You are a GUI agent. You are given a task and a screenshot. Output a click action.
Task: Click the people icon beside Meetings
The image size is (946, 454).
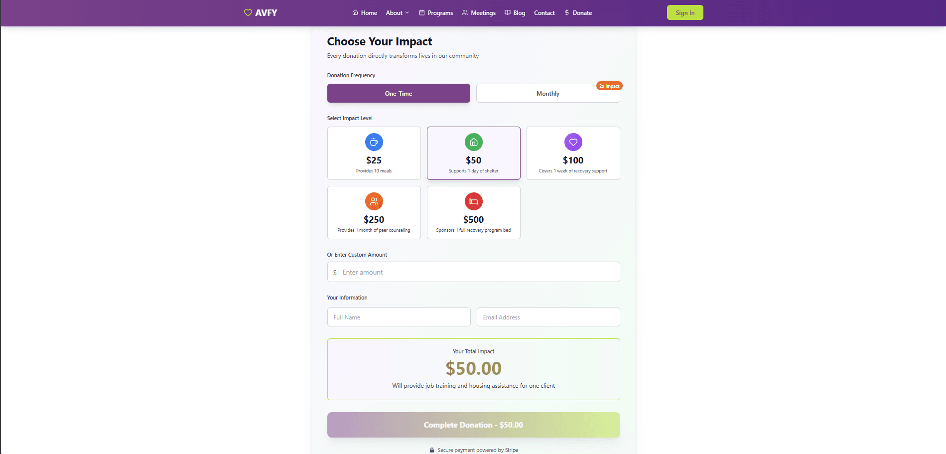pos(464,12)
